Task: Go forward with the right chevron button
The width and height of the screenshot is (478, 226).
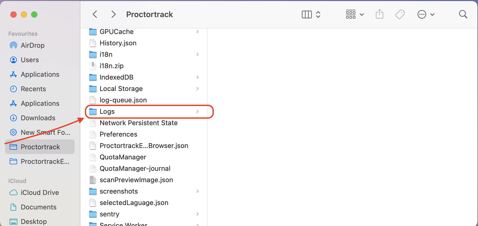Action: click(113, 14)
